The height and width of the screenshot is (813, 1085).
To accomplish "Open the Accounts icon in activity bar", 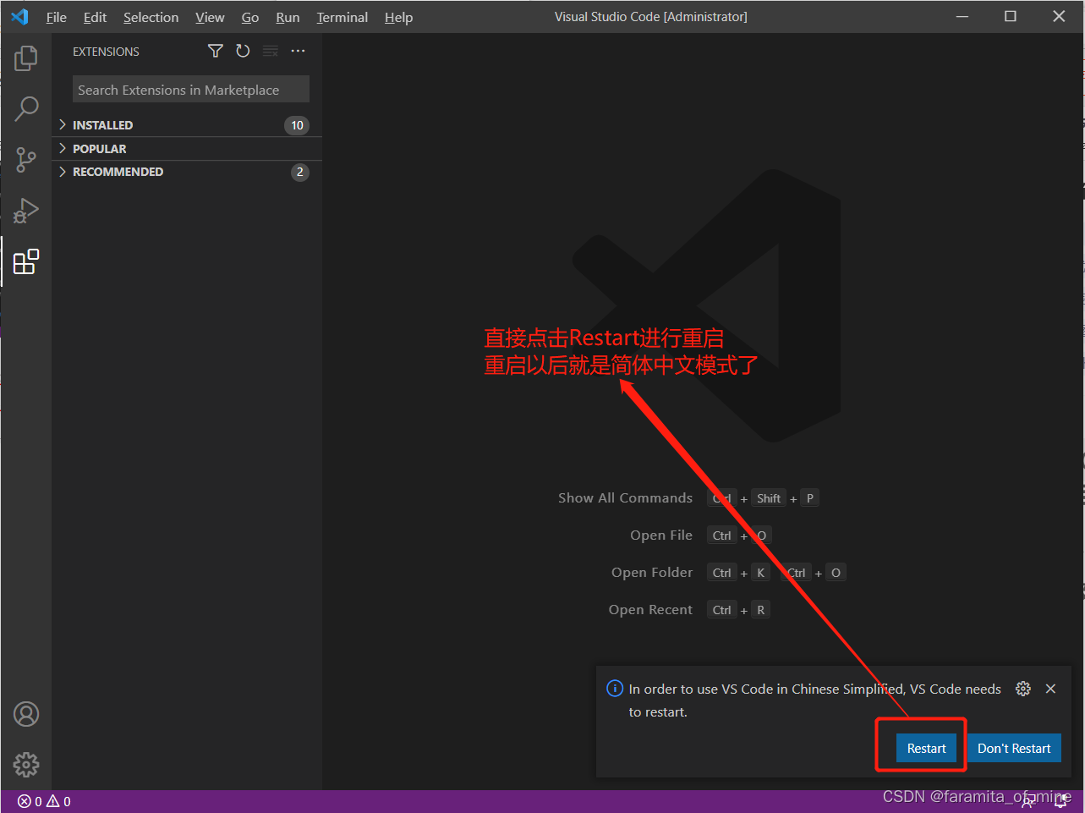I will tap(26, 715).
